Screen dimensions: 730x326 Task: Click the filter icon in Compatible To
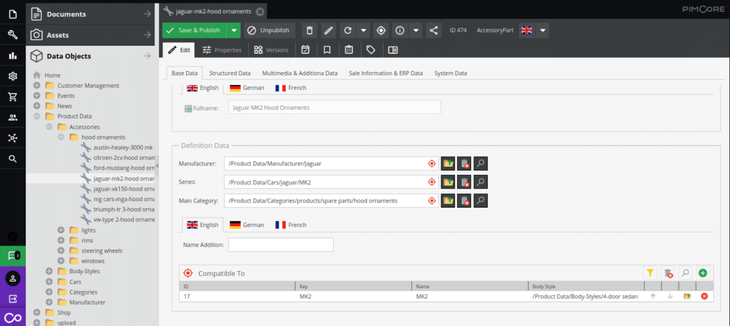[650, 273]
